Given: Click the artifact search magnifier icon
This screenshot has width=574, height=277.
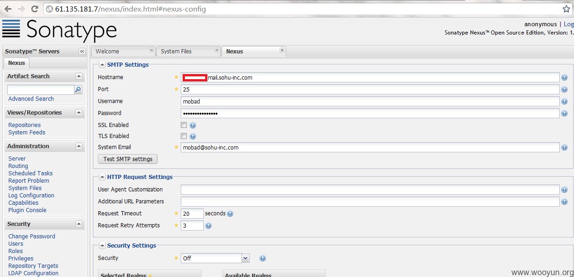Looking at the screenshot, I should click(78, 90).
